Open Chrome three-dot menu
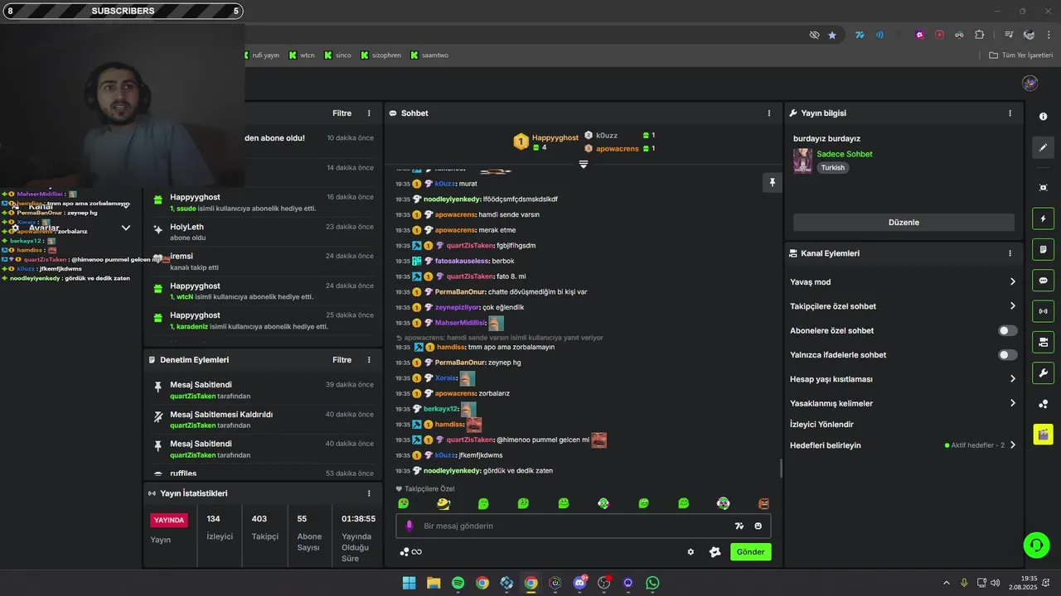The height and width of the screenshot is (596, 1061). coord(1049,35)
